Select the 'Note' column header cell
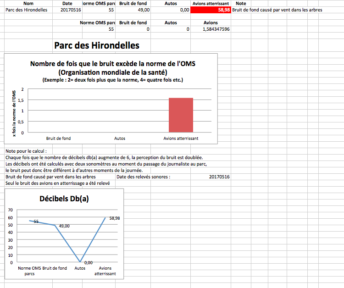Screen dimensions: 344x288 (x=240, y=3)
